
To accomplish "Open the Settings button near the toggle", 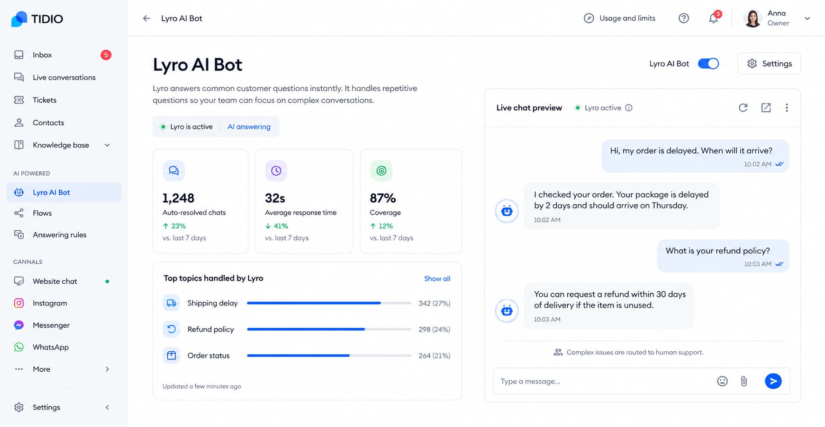I will pos(769,63).
